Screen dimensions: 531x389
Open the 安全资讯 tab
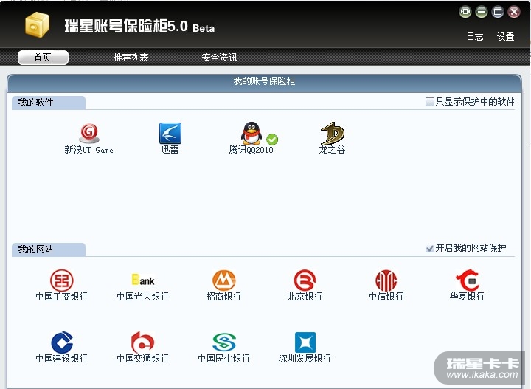click(219, 58)
